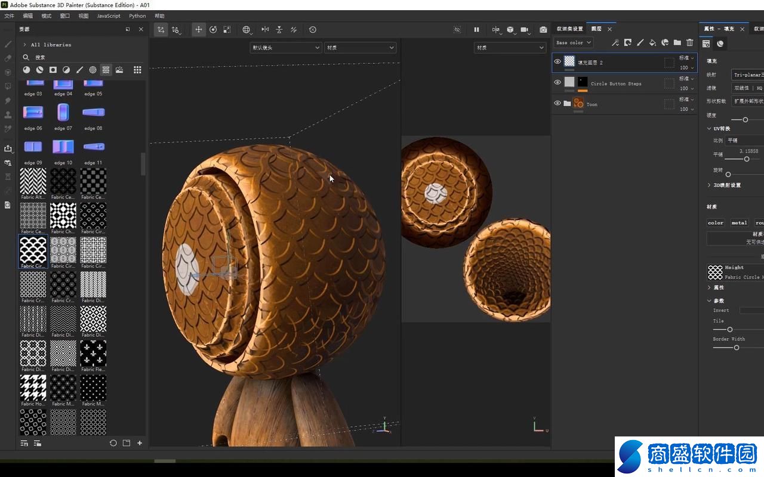Adjust the Border Width slider

tap(736, 347)
